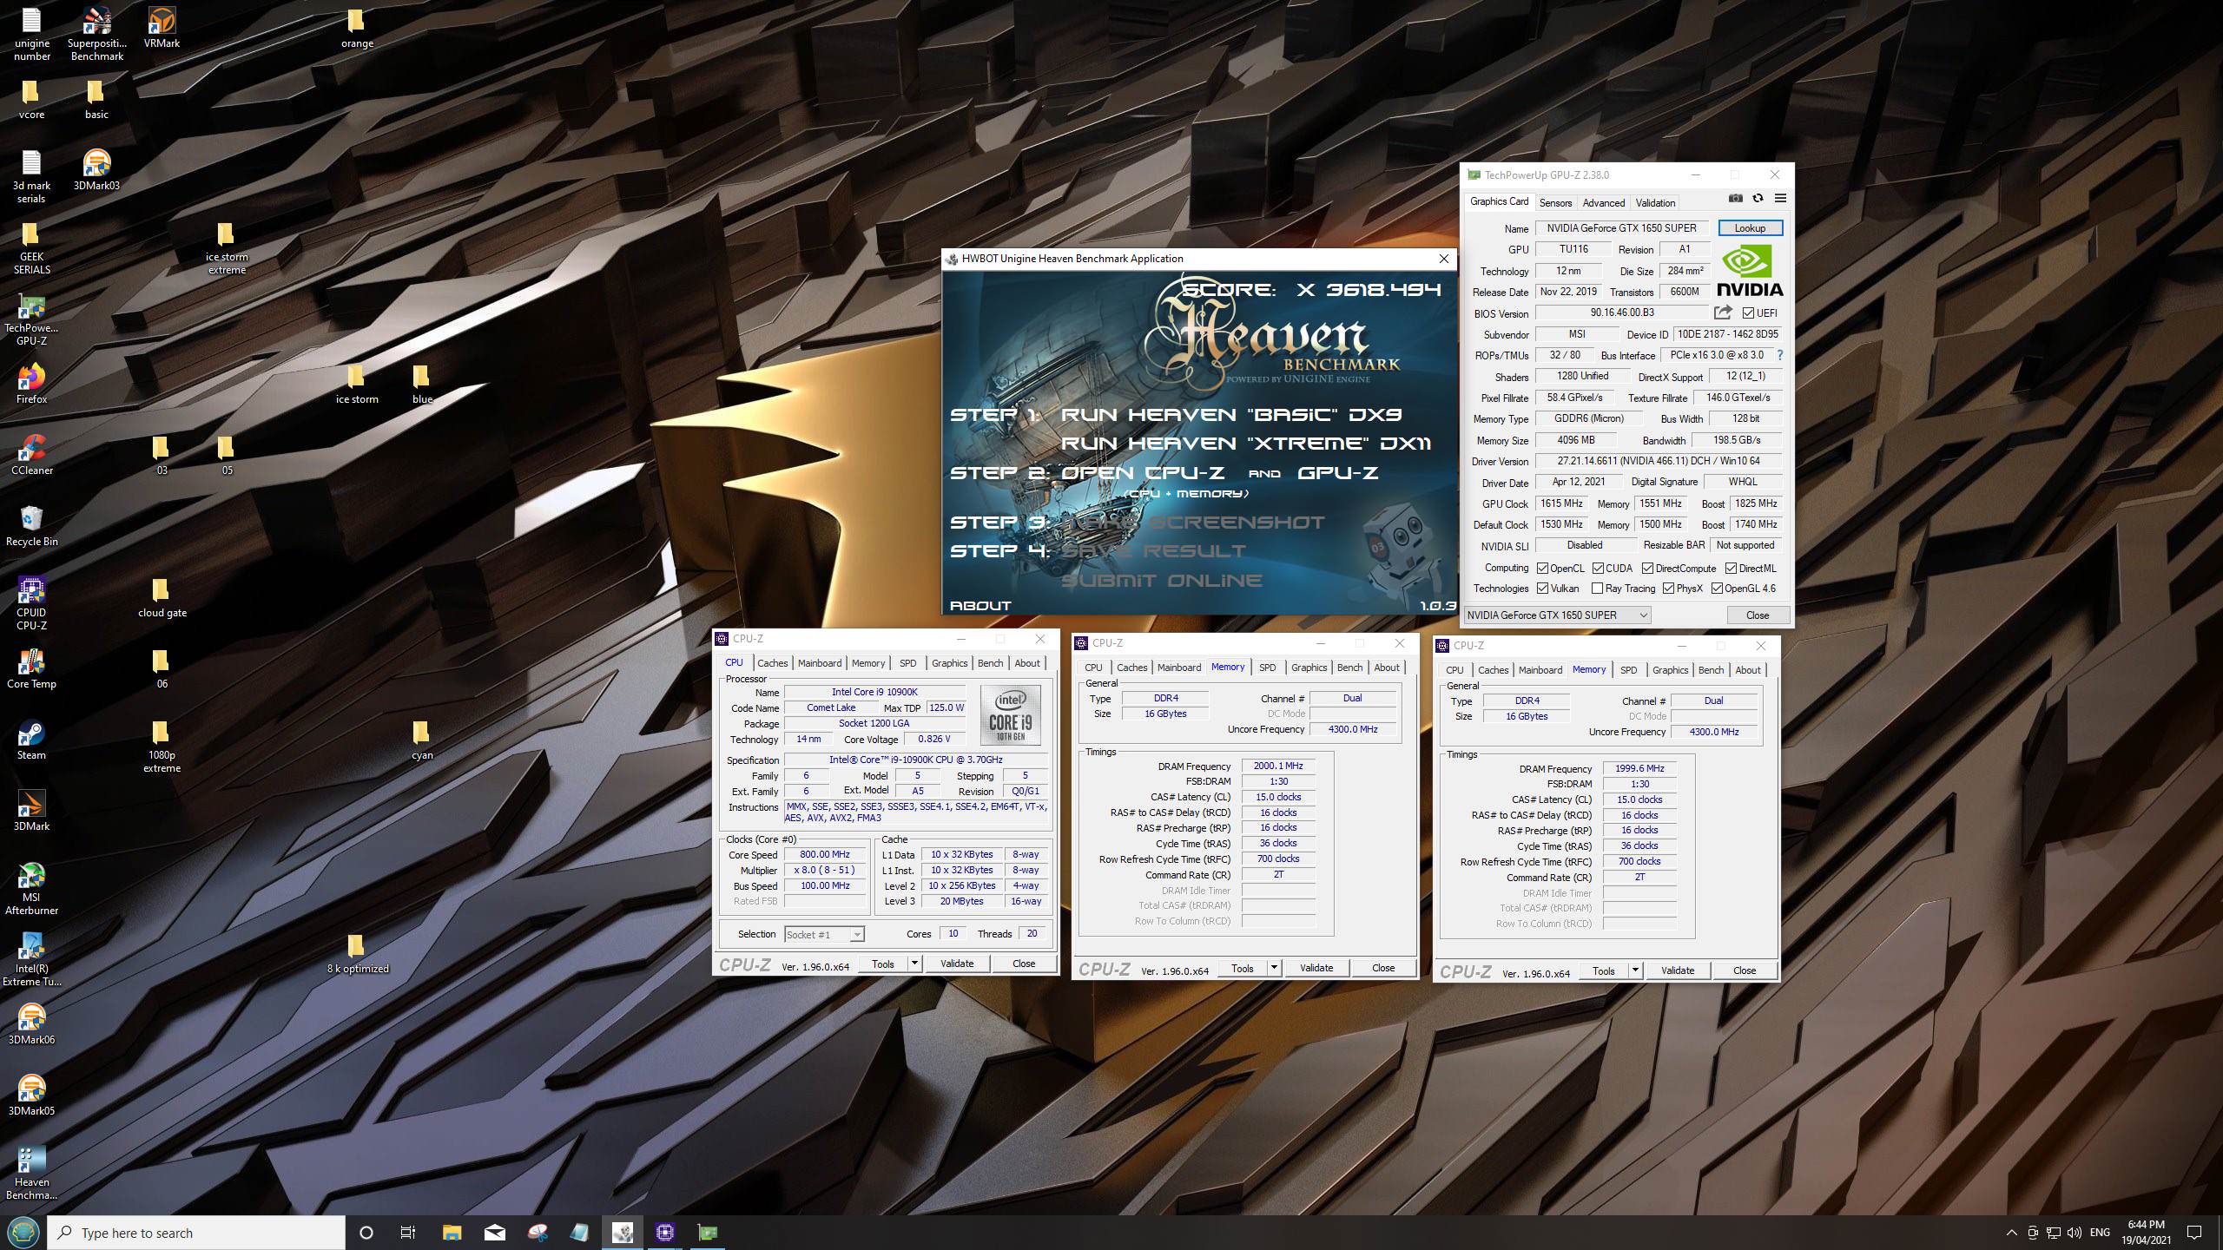Click 'Run Heaven Basic DX9' step
Image resolution: width=2223 pixels, height=1250 pixels.
coord(1230,414)
